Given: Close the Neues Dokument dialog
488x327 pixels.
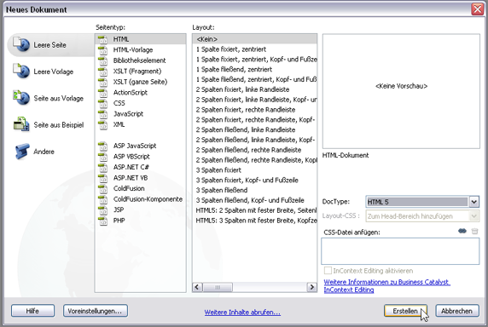Looking at the screenshot, I should [478, 9].
